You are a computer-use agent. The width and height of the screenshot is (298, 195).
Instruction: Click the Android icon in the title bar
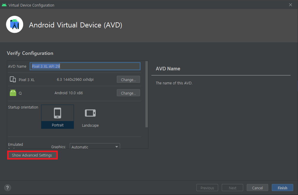[4, 5]
